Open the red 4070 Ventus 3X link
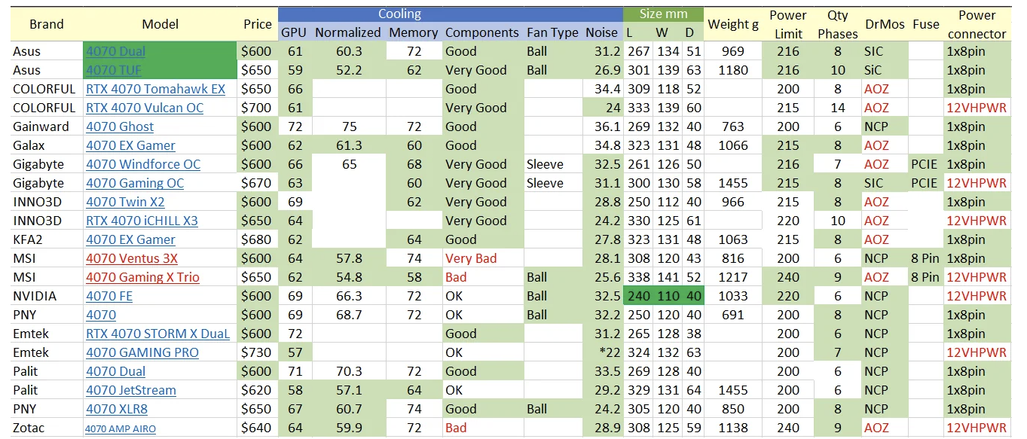1027x439 pixels. pos(132,258)
